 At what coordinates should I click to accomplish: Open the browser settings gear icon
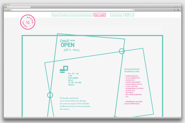click(x=179, y=10)
